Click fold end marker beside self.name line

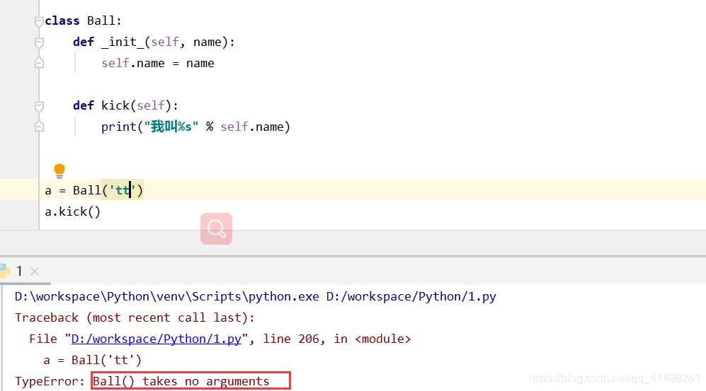(39, 63)
